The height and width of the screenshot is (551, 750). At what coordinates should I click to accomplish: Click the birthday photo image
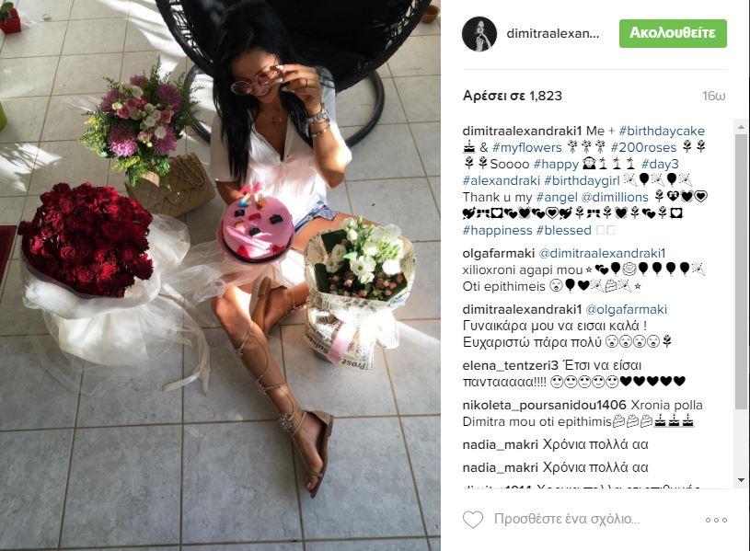coord(220,276)
